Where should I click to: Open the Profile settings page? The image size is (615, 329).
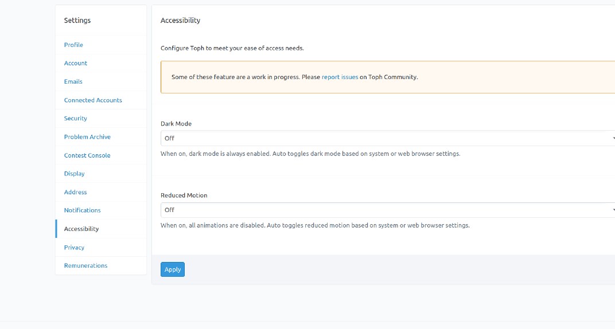pos(73,45)
